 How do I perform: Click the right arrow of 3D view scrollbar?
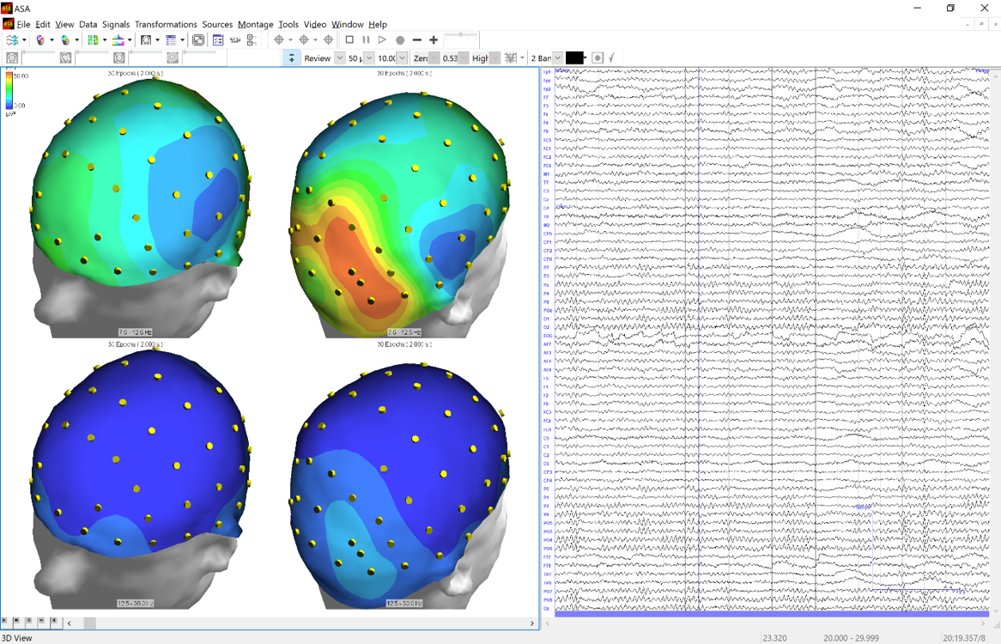[x=532, y=623]
